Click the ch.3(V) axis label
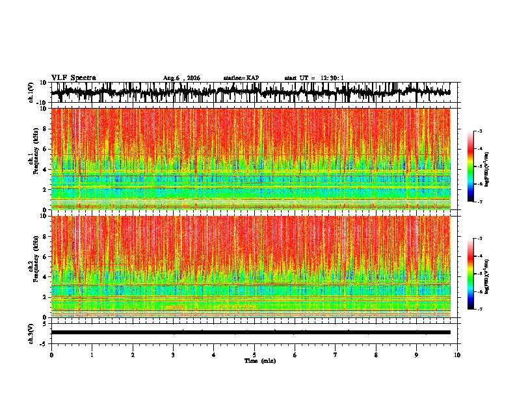The width and height of the screenshot is (515, 398). [x=31, y=334]
